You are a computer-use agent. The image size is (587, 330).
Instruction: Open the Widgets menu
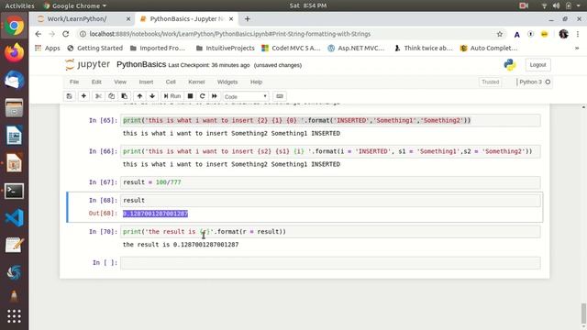[x=227, y=82]
